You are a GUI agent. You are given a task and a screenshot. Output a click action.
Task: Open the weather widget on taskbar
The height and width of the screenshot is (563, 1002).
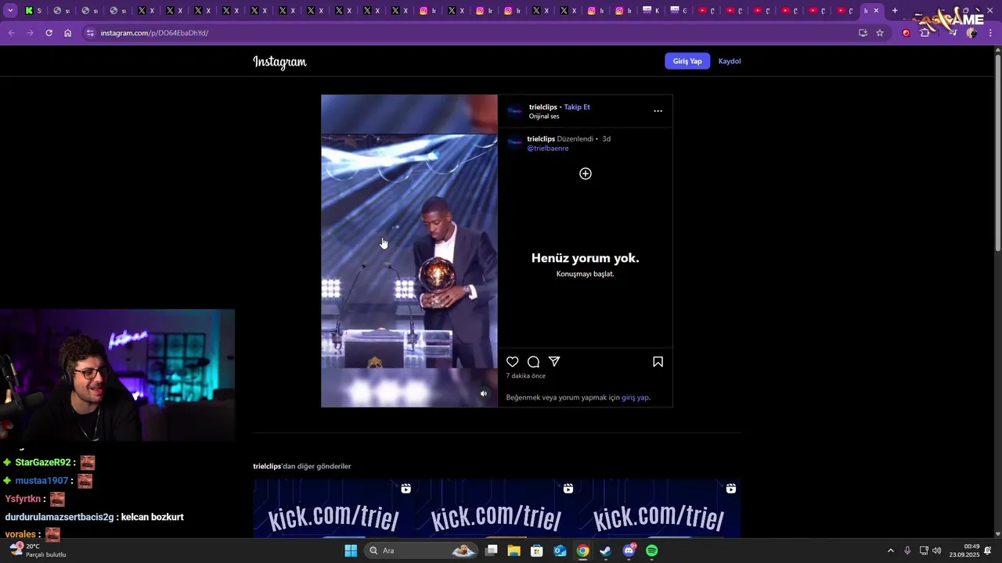38,550
